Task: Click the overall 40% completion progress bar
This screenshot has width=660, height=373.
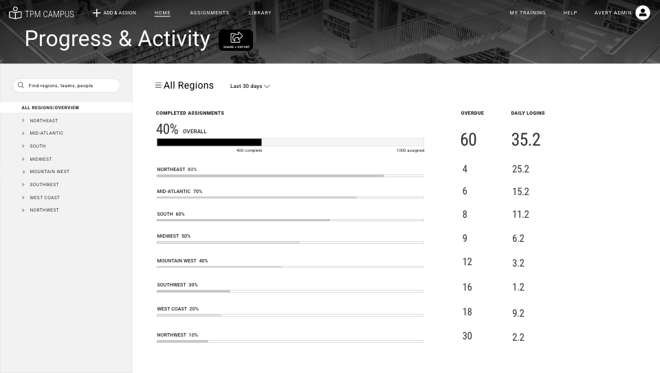Action: pyautogui.click(x=290, y=142)
